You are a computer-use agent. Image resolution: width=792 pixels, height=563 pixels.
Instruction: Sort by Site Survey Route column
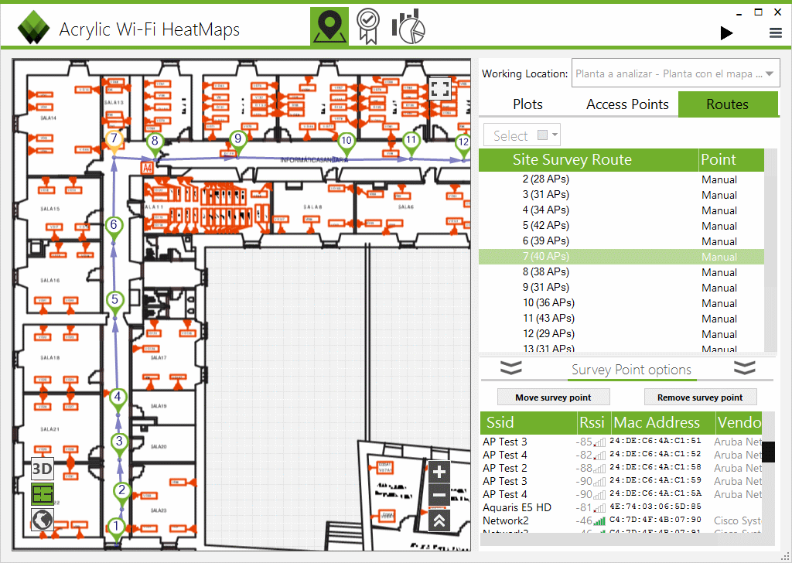coord(589,159)
